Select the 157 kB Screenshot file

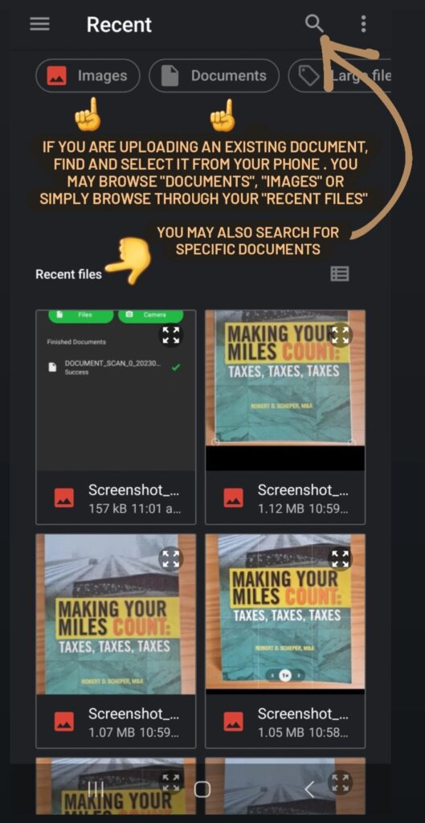[x=116, y=417]
